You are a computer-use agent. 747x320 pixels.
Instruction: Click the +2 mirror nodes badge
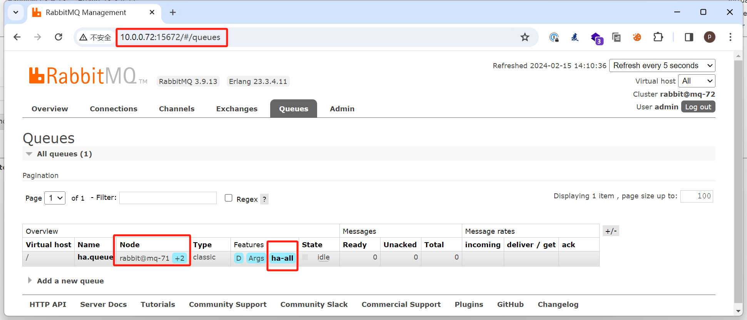pyautogui.click(x=180, y=258)
